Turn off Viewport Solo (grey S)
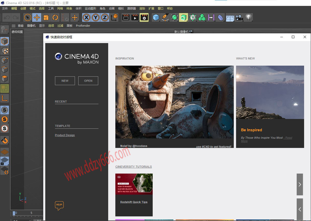The height and width of the screenshot is (221, 311). (x=5, y=110)
